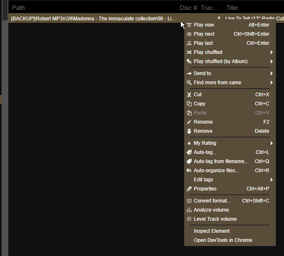
Task: Click the Play next queue icon
Action: coord(189,34)
